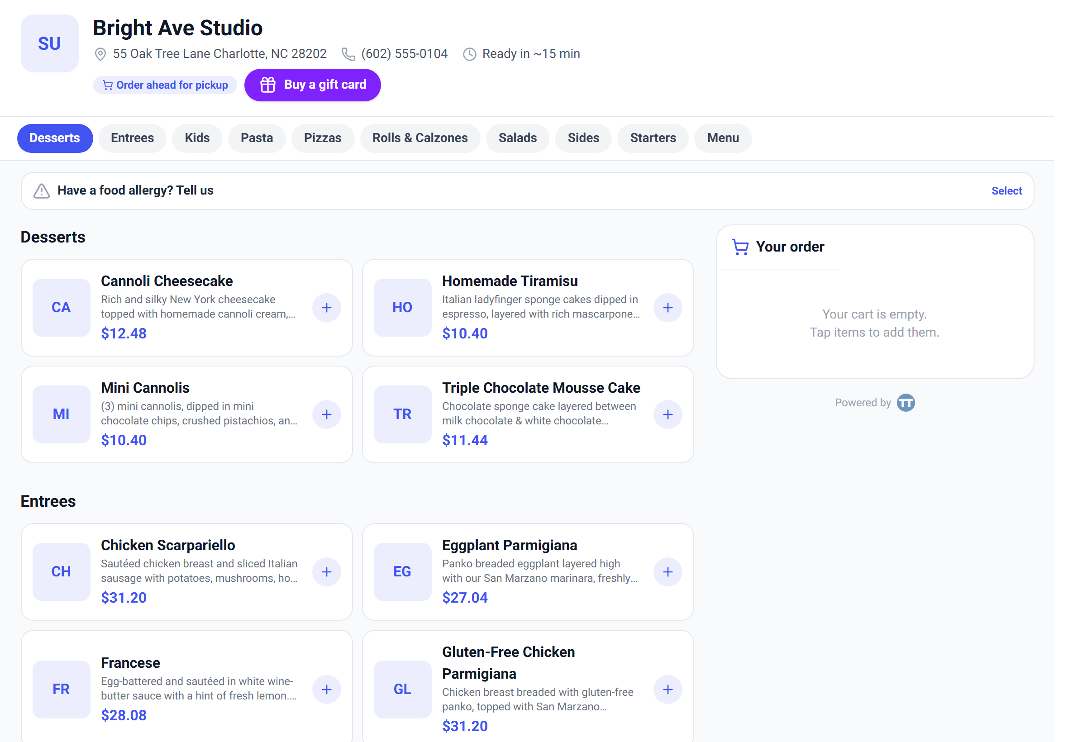Click Gluten-Free Chicken Parmigiana title

coord(508,662)
